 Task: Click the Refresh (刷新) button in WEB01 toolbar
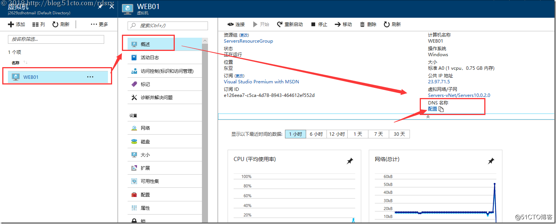[x=392, y=25]
